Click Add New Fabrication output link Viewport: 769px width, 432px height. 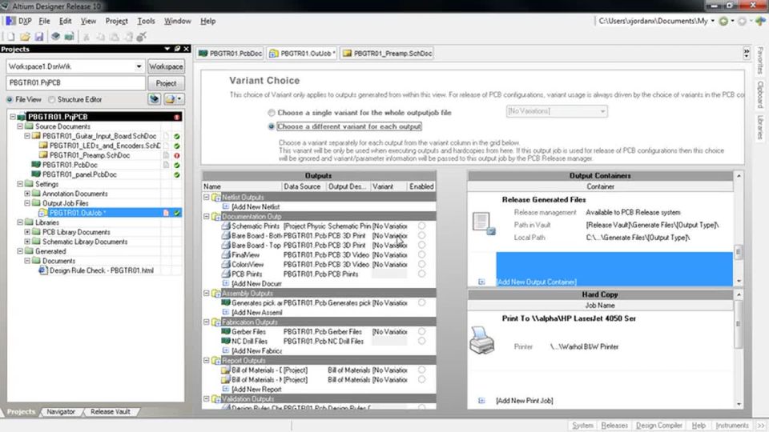click(256, 350)
